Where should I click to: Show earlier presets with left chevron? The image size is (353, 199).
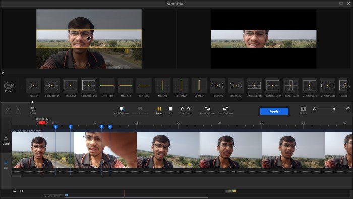coord(22,87)
